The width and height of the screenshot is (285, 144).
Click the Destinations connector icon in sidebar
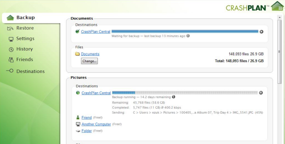(x=10, y=71)
